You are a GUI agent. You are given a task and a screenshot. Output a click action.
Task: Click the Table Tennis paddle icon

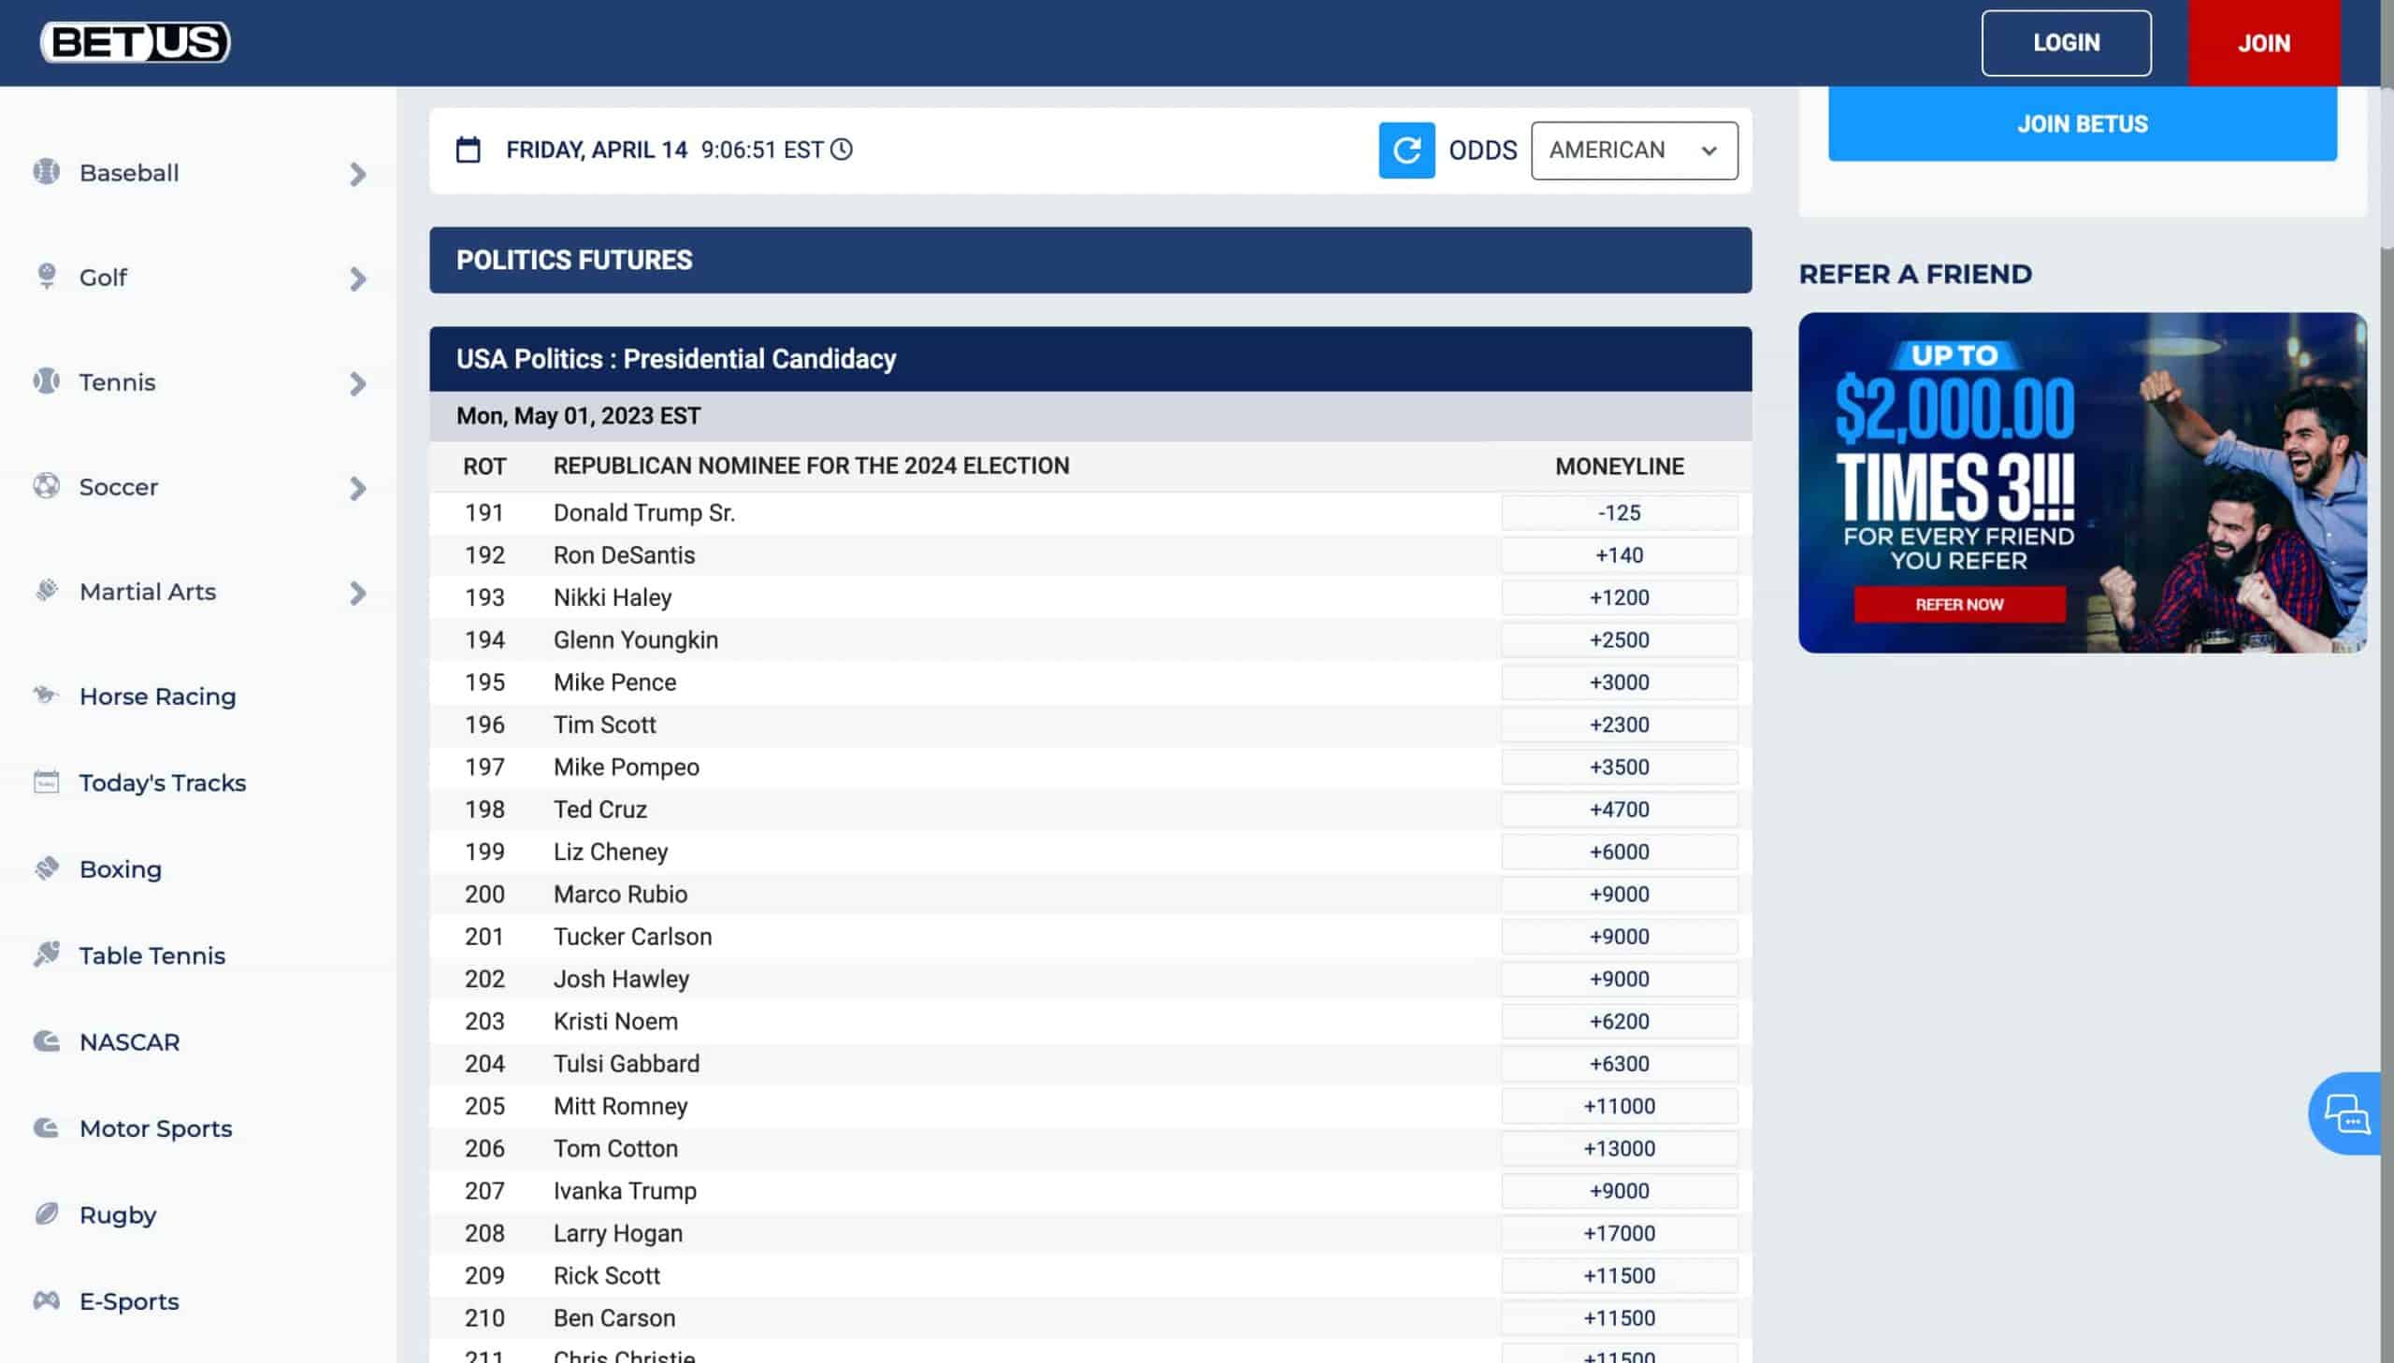(x=46, y=954)
